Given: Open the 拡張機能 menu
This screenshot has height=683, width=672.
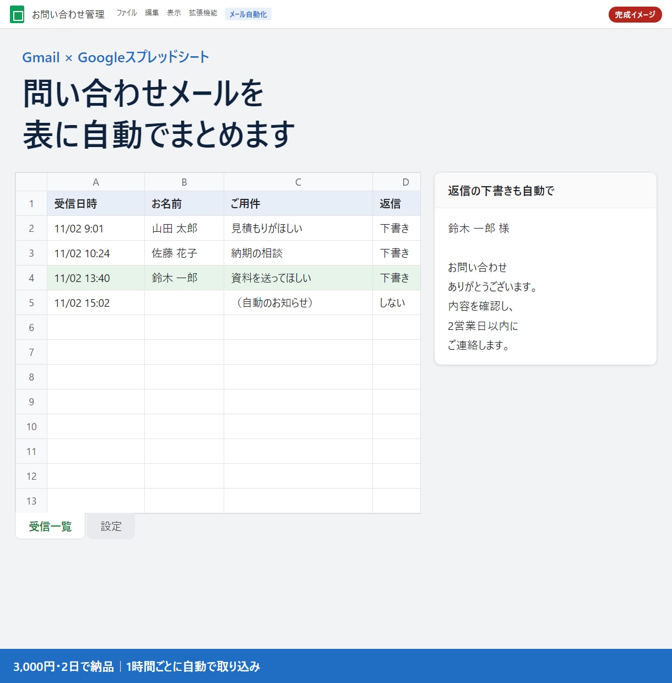Looking at the screenshot, I should pos(203,13).
